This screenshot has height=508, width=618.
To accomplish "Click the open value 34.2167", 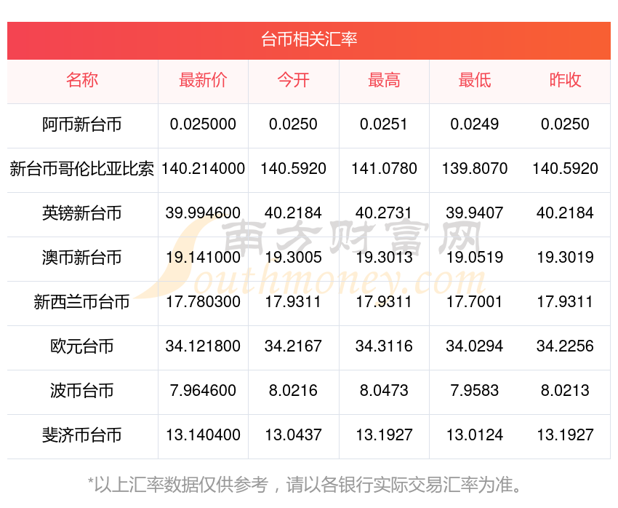I will tap(293, 346).
